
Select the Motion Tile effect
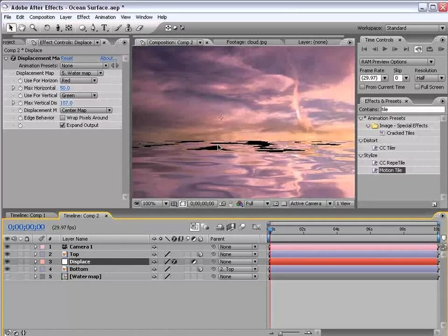pyautogui.click(x=390, y=170)
